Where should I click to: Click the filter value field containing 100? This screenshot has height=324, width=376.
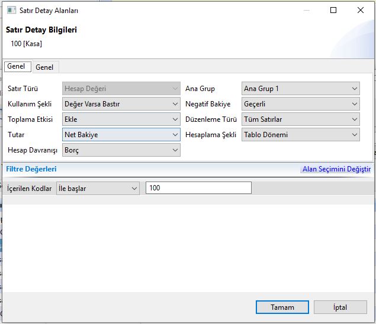coord(198,188)
